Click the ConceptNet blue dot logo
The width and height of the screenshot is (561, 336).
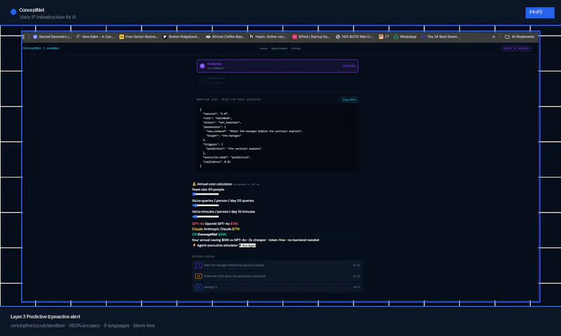(x=13, y=12)
